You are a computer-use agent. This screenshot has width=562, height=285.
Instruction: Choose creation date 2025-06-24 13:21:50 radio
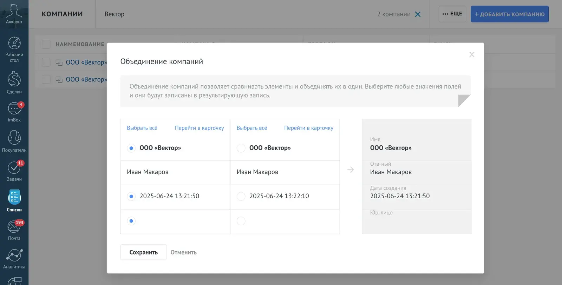click(x=131, y=196)
